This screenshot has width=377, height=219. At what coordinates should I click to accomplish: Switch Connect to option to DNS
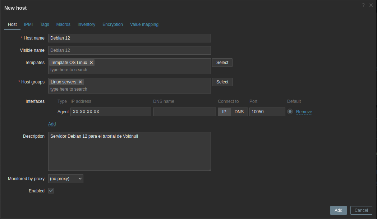tap(239, 112)
